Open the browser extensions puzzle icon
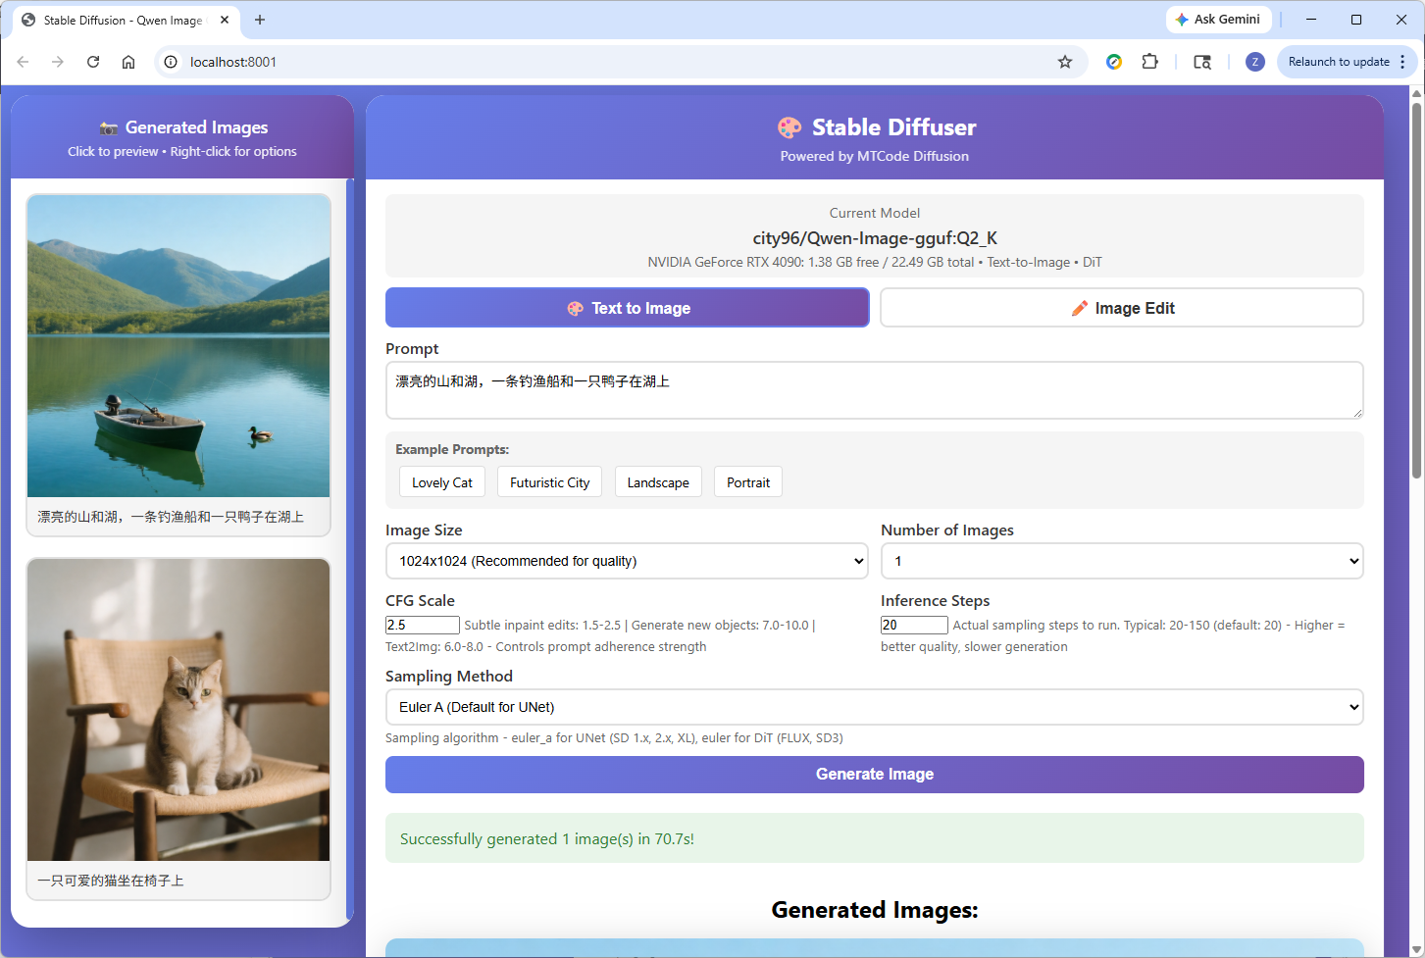Viewport: 1425px width, 958px height. click(1149, 62)
